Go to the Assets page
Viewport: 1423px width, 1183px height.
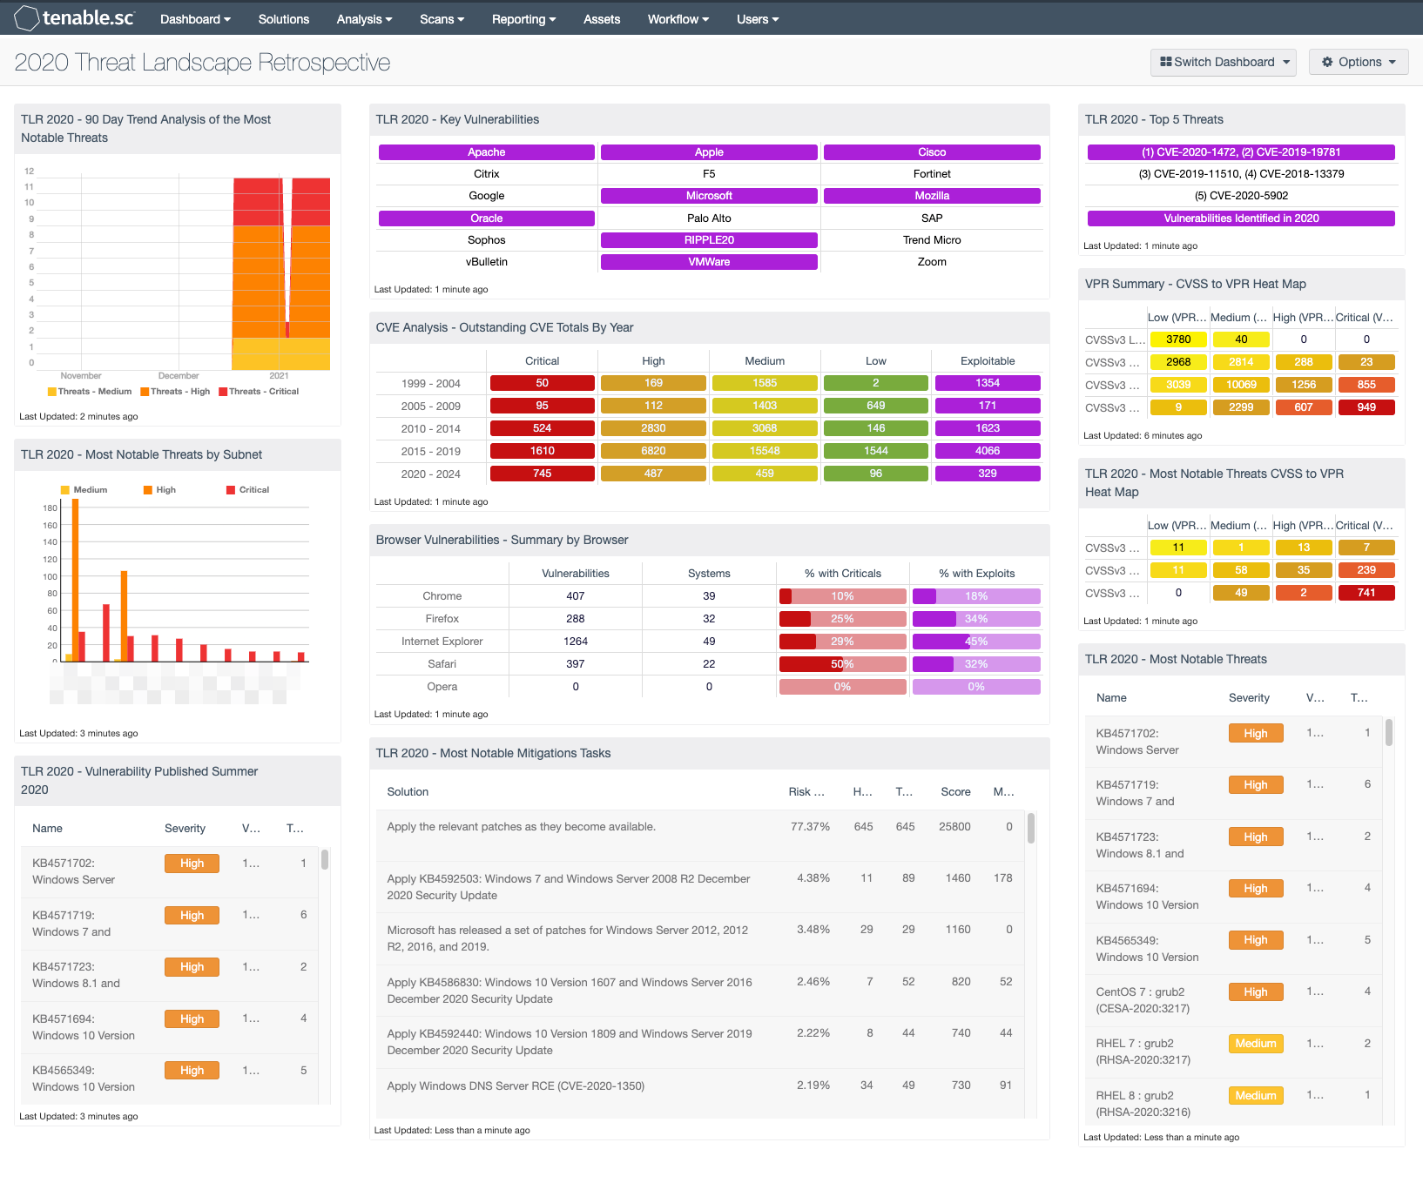point(602,19)
